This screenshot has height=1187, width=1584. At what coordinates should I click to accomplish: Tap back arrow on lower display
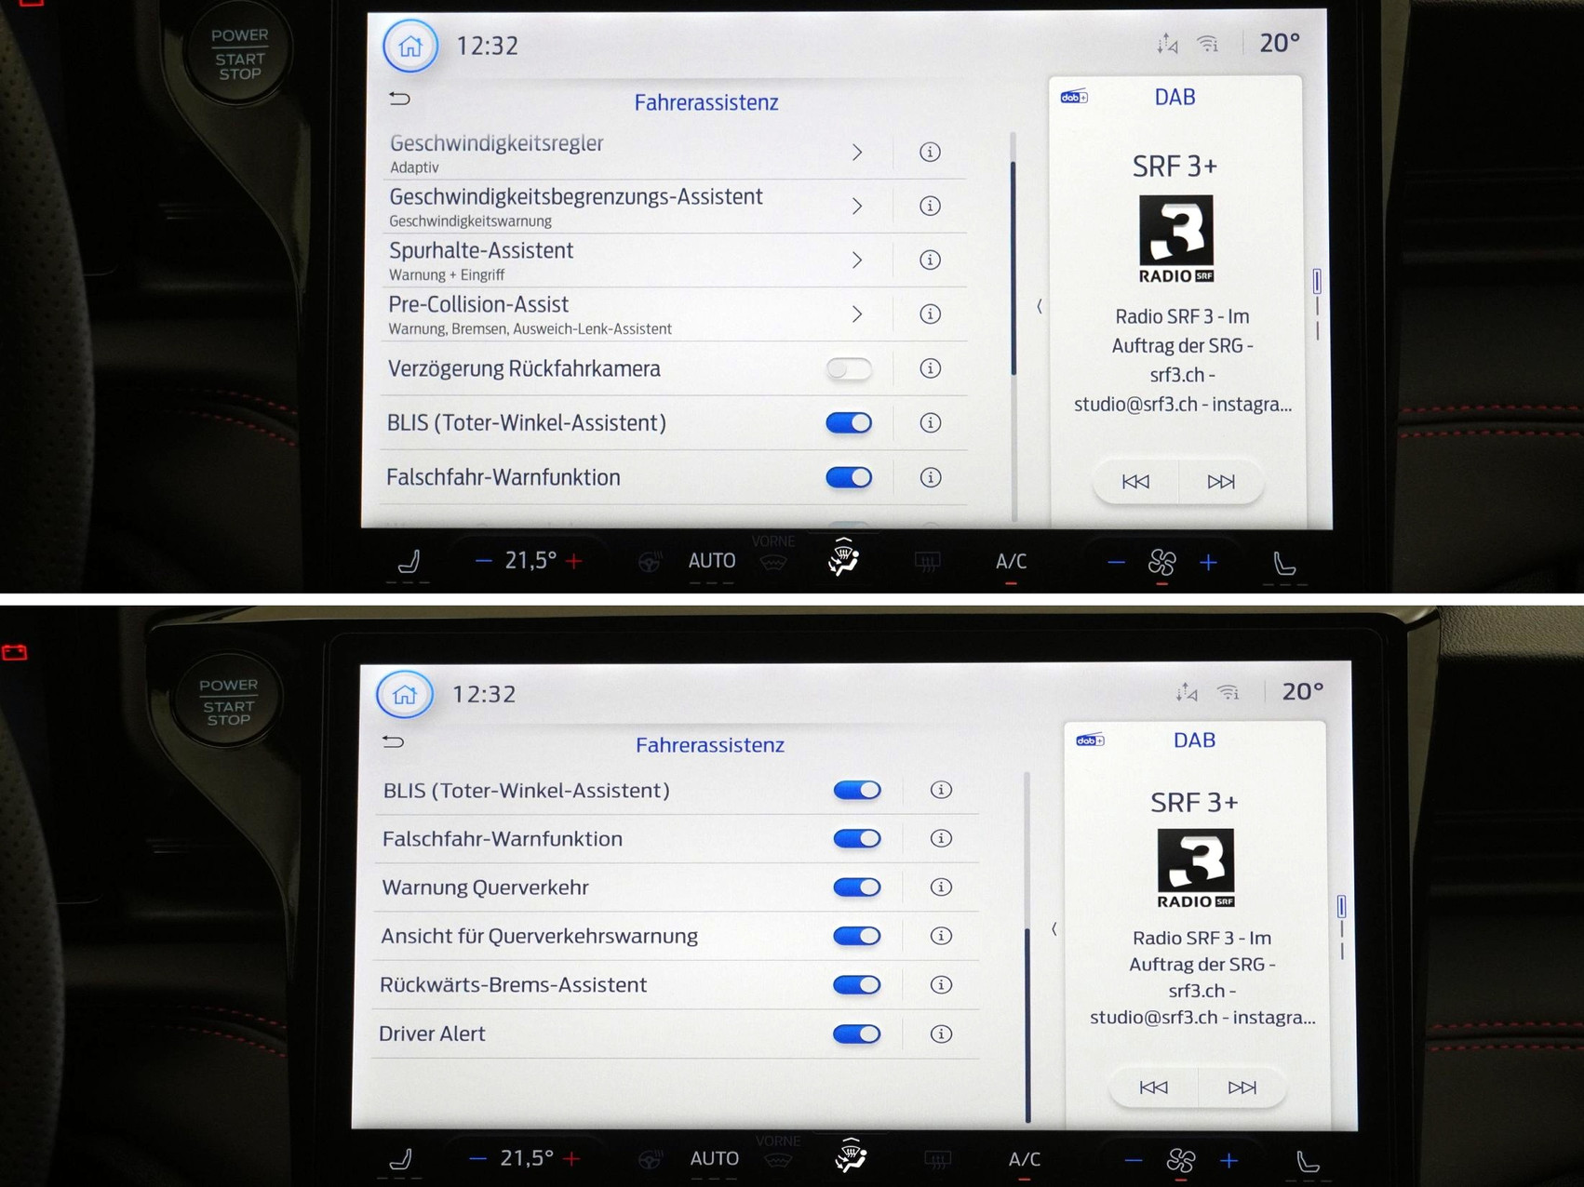(394, 741)
